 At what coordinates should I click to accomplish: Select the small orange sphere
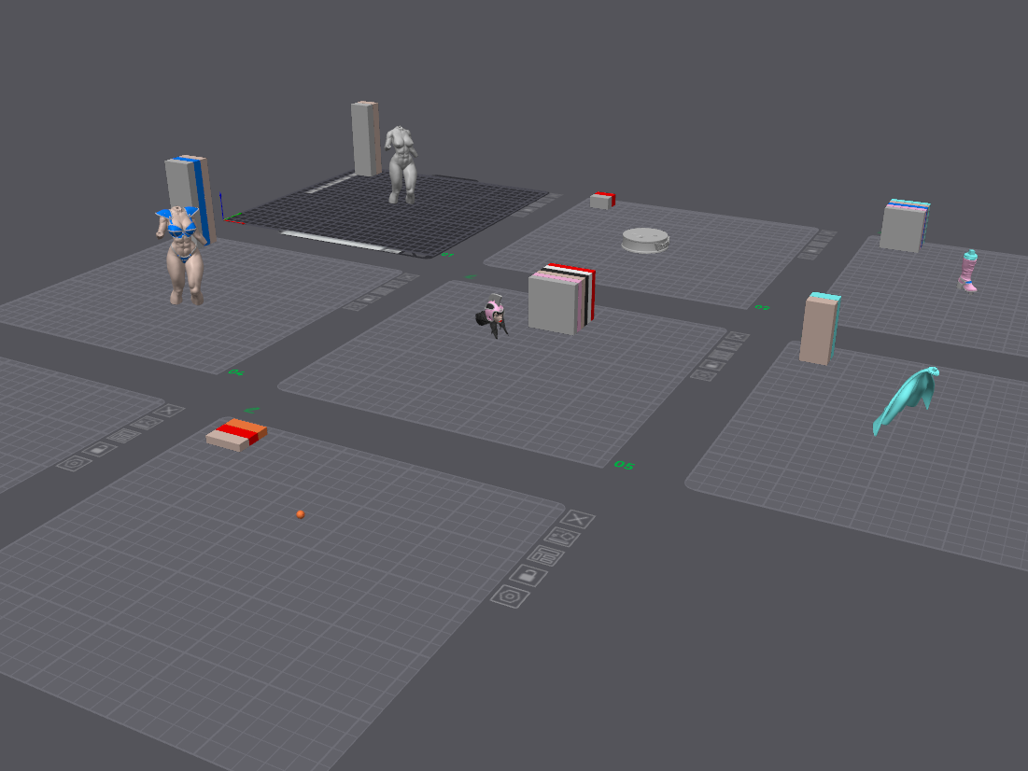click(301, 514)
